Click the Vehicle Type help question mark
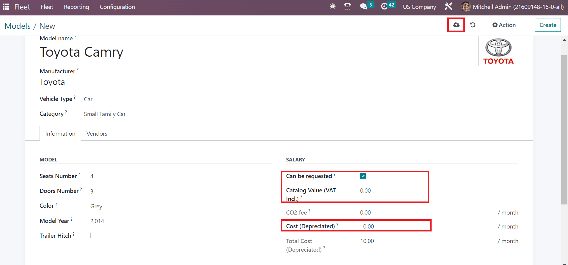 click(x=75, y=97)
